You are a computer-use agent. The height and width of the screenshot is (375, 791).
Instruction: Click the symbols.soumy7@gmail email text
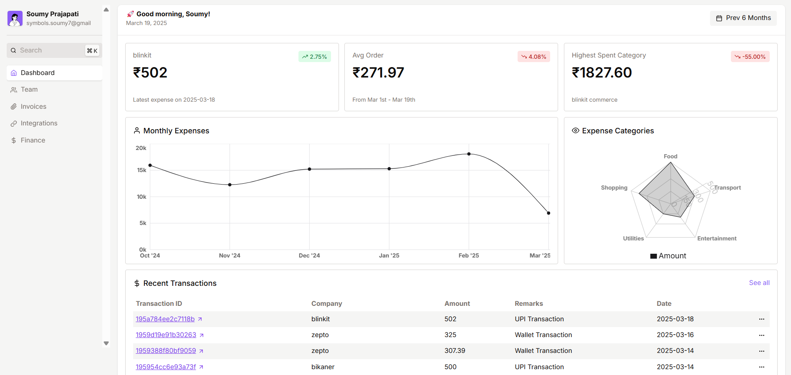[58, 23]
